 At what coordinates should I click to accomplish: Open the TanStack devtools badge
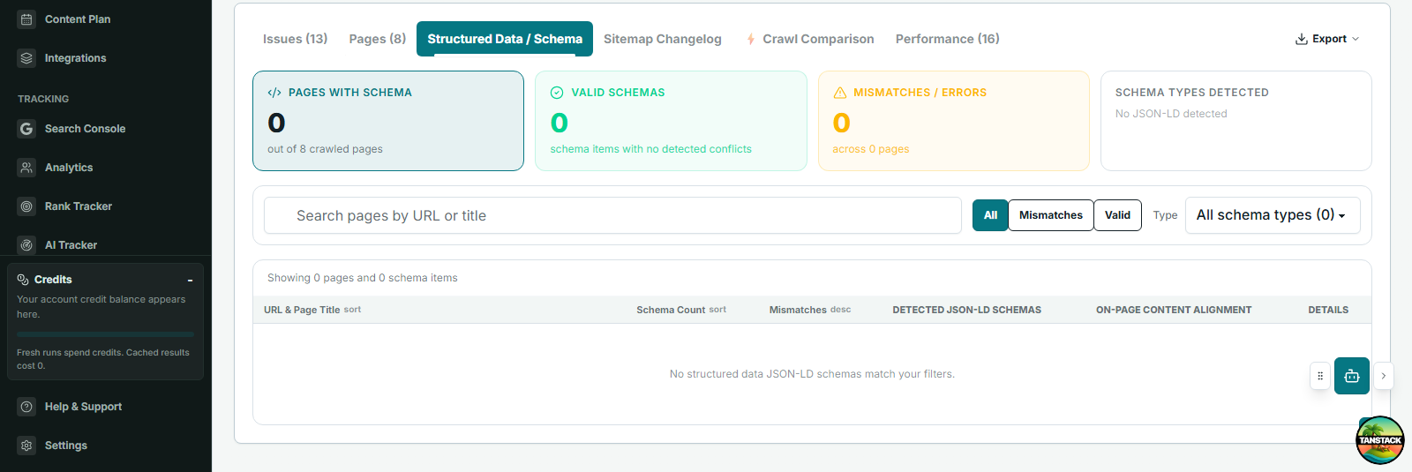(x=1380, y=439)
